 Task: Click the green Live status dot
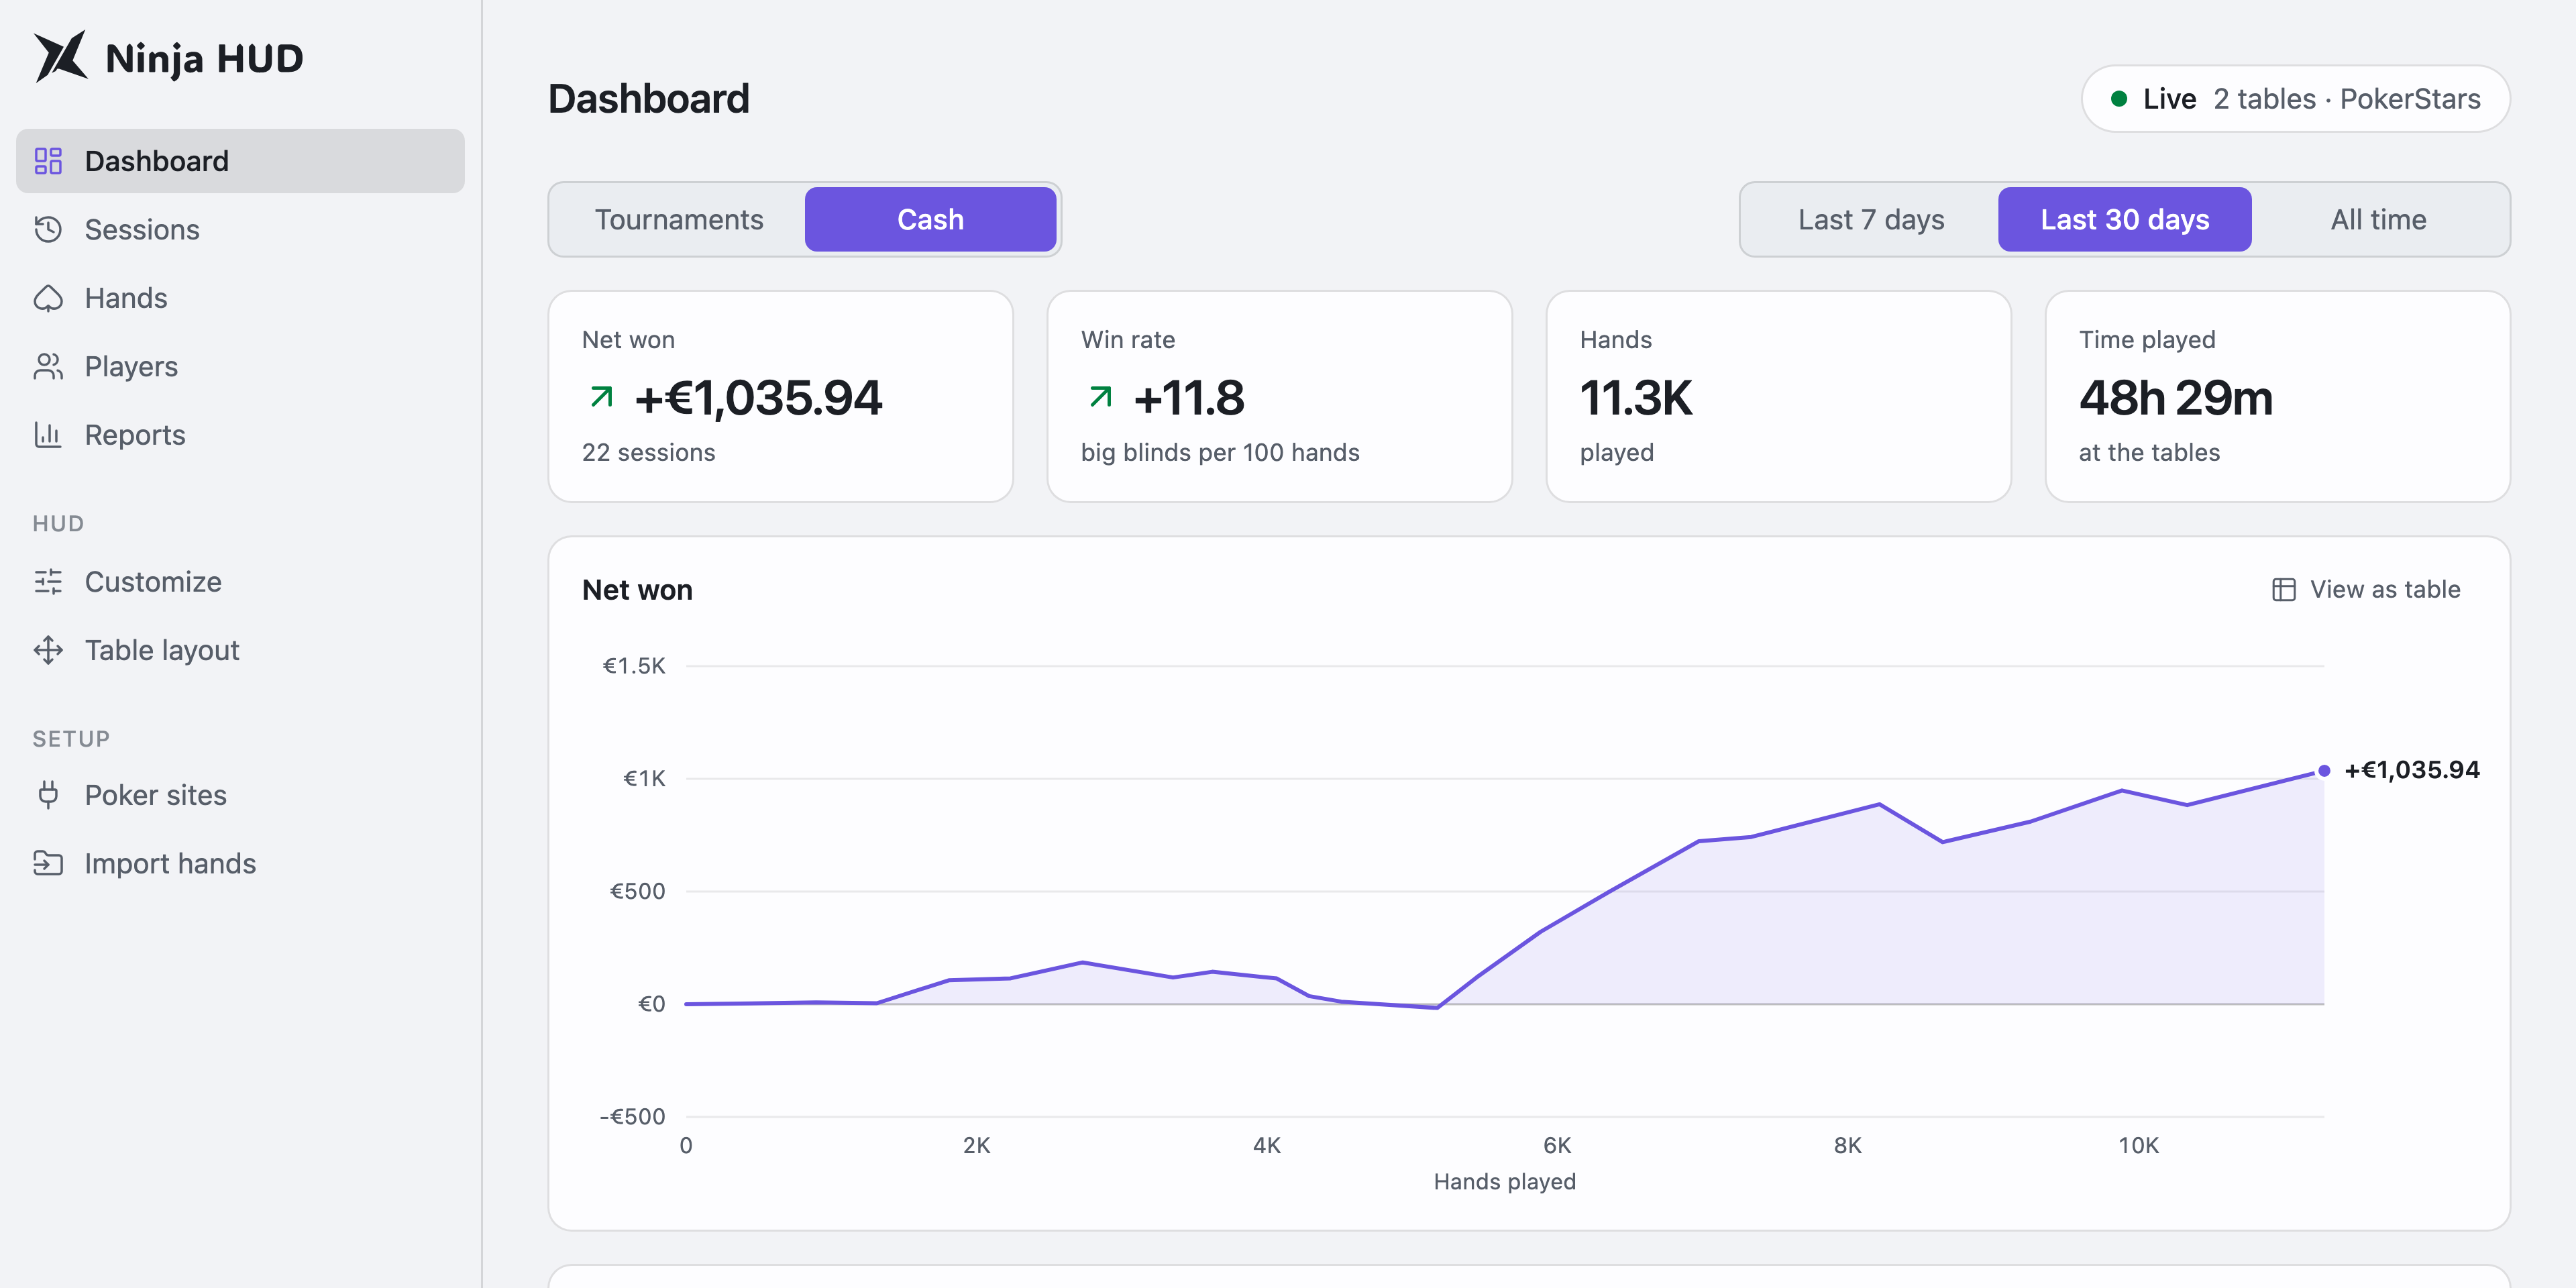[2118, 98]
